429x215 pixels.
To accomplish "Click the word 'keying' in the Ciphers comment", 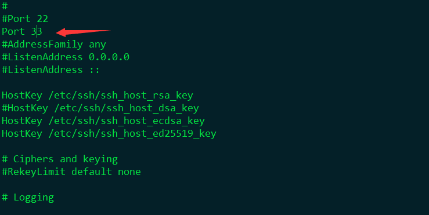I will coord(100,159).
